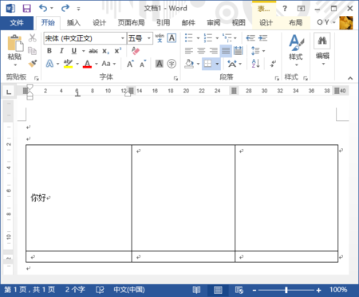
Task: Collapse the ribbon with the caret
Action: 350,78
